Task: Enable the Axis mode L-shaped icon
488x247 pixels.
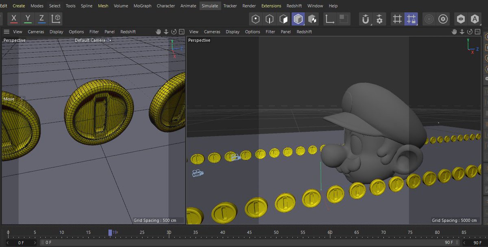Action: (330, 19)
